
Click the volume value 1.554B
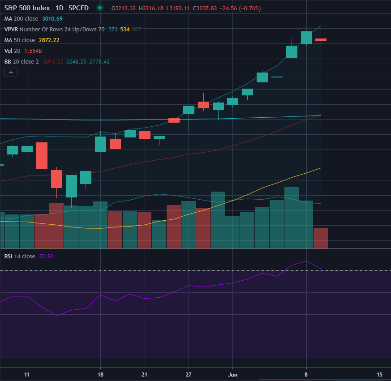pyautogui.click(x=33, y=51)
